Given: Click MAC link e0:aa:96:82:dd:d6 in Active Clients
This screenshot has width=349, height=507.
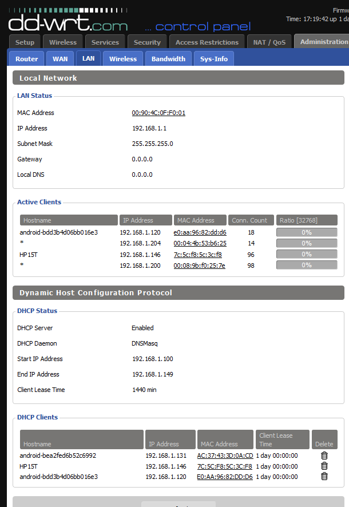Looking at the screenshot, I should 200,232.
